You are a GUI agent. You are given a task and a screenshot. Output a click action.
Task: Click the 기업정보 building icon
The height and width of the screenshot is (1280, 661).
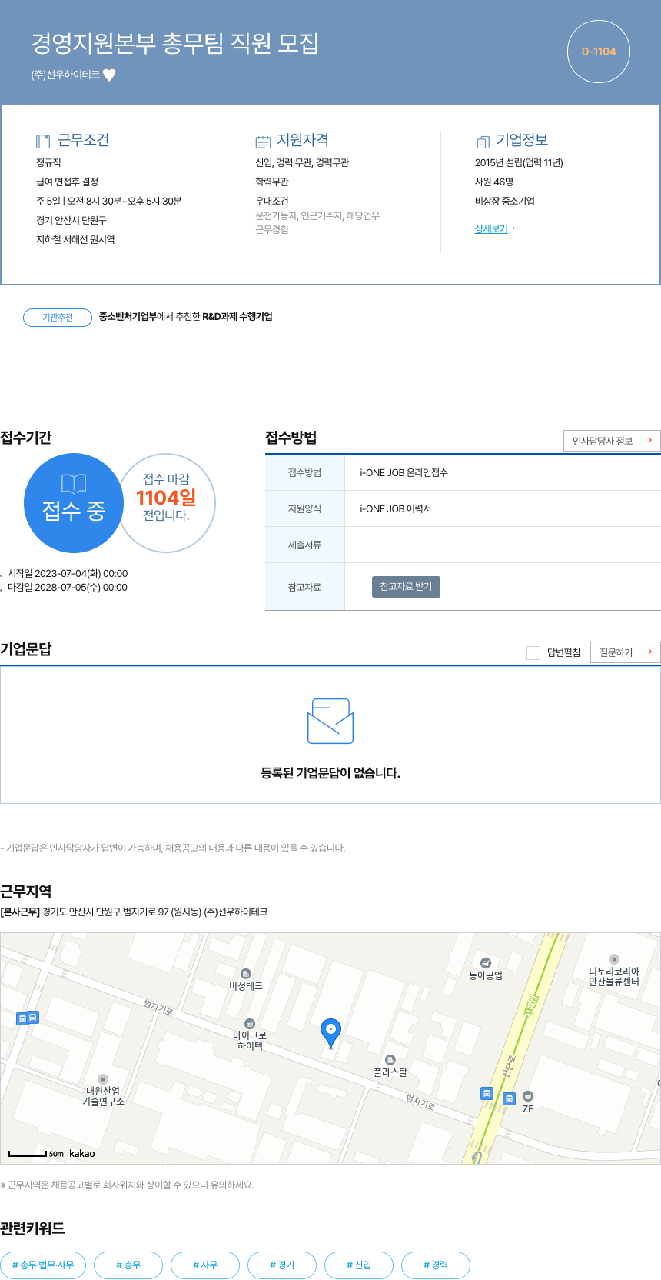(x=483, y=141)
